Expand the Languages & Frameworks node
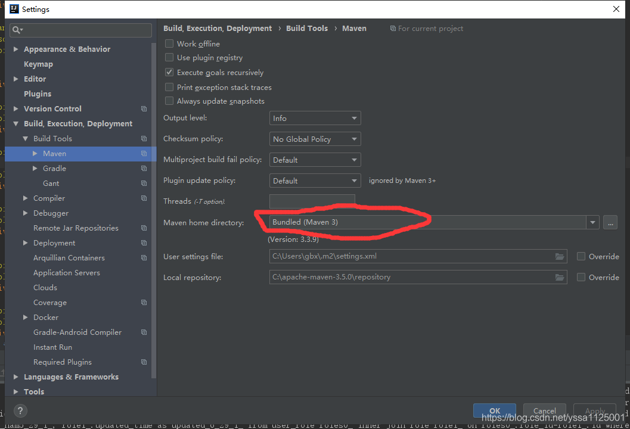This screenshot has height=429, width=630. pyautogui.click(x=15, y=377)
